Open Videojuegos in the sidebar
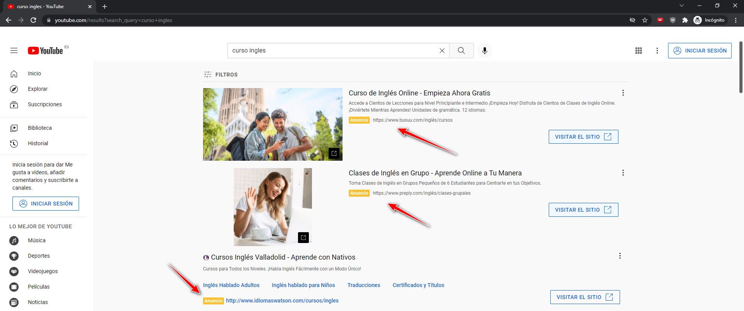The height and width of the screenshot is (311, 744). [x=43, y=271]
